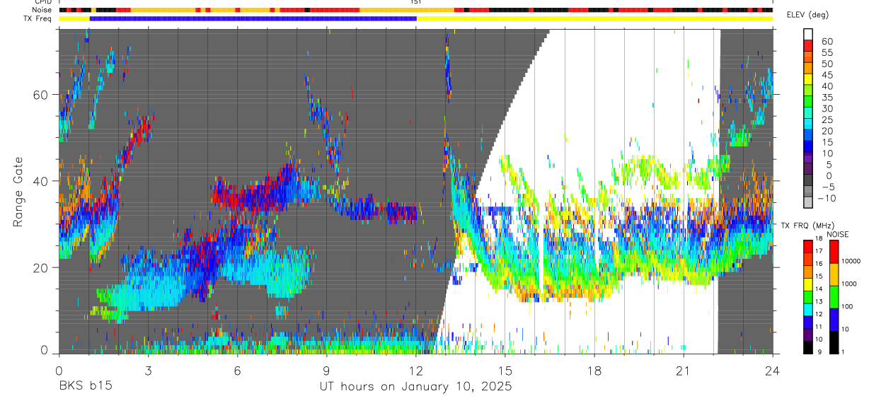Select the yellow 14–15 MHz TX FRQ swatch

click(808, 283)
